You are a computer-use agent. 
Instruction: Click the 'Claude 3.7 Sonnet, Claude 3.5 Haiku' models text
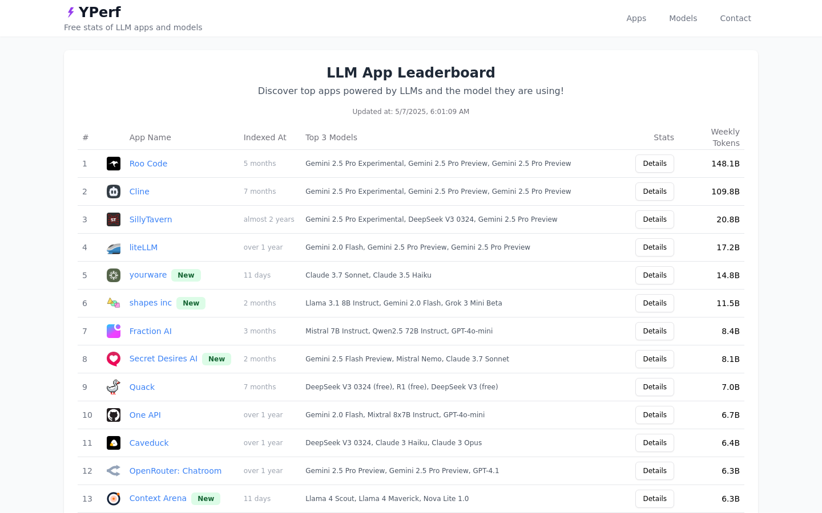[x=368, y=275]
